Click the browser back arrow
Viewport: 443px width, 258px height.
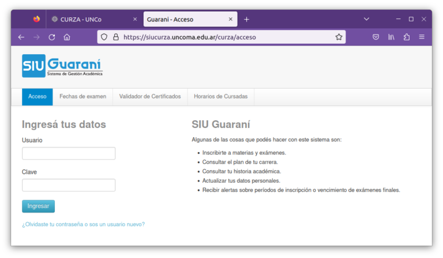point(21,37)
